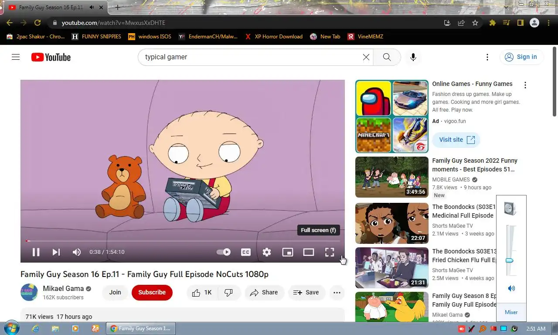Open Boondocks 22:07 video thumbnail
Viewport: 558px width, 335px height.
392,223
